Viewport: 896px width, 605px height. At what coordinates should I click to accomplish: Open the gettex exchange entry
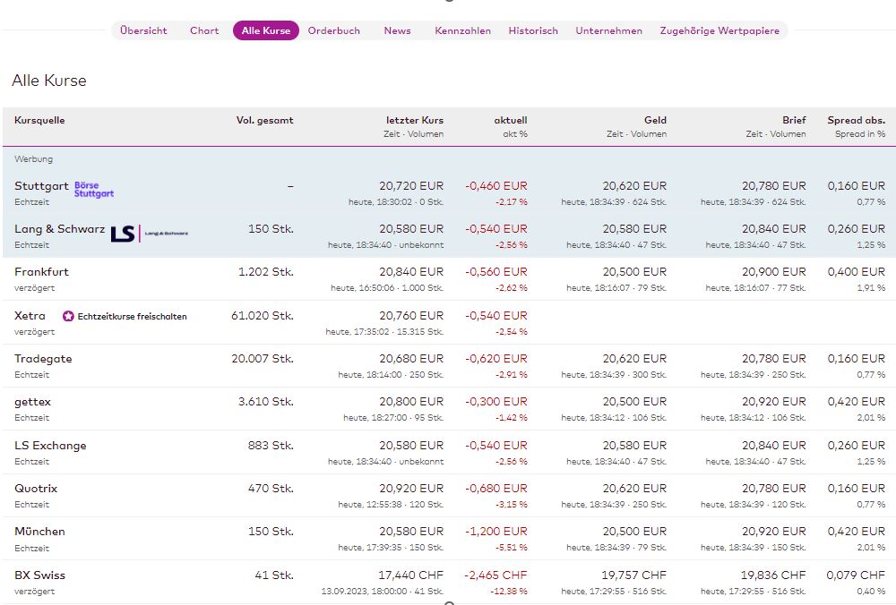[x=32, y=402]
